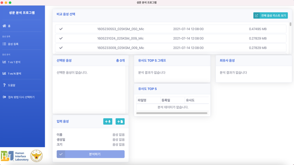The height and width of the screenshot is (165, 294).
Task: Check the row 1605231024_025KSM_009_Mic
Action: pyautogui.click(x=61, y=38)
